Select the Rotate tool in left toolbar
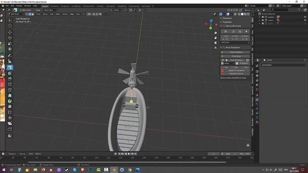This screenshot has width=308, height=173. pos(10,38)
